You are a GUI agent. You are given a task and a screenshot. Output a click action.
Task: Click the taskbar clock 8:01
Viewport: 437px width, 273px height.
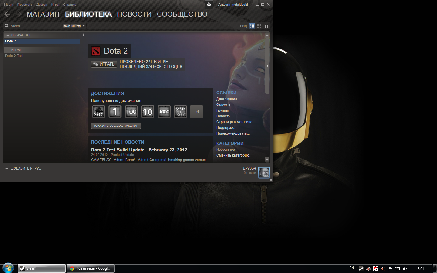(421, 268)
